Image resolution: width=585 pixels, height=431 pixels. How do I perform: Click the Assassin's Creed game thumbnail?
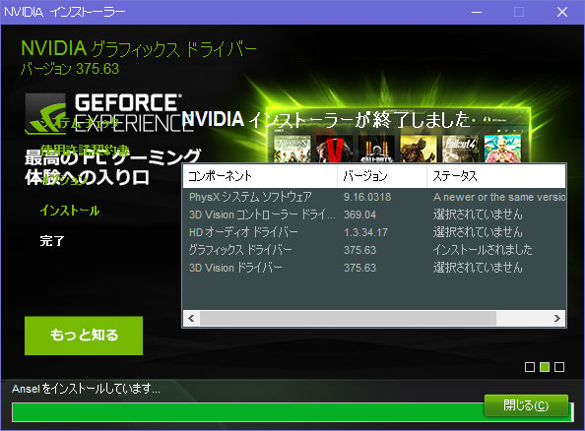(292, 149)
